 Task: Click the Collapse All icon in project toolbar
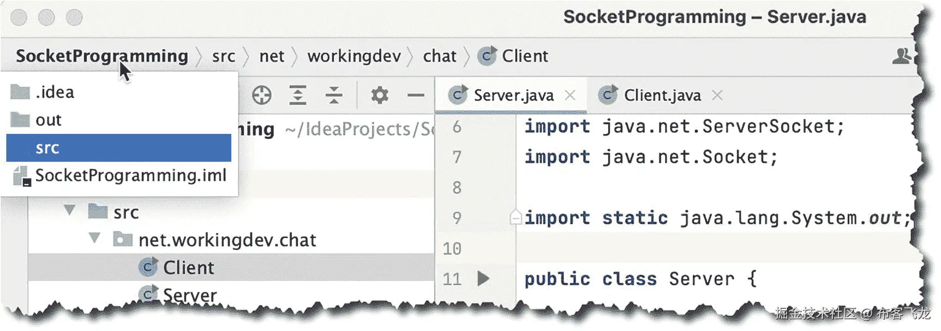coord(334,95)
